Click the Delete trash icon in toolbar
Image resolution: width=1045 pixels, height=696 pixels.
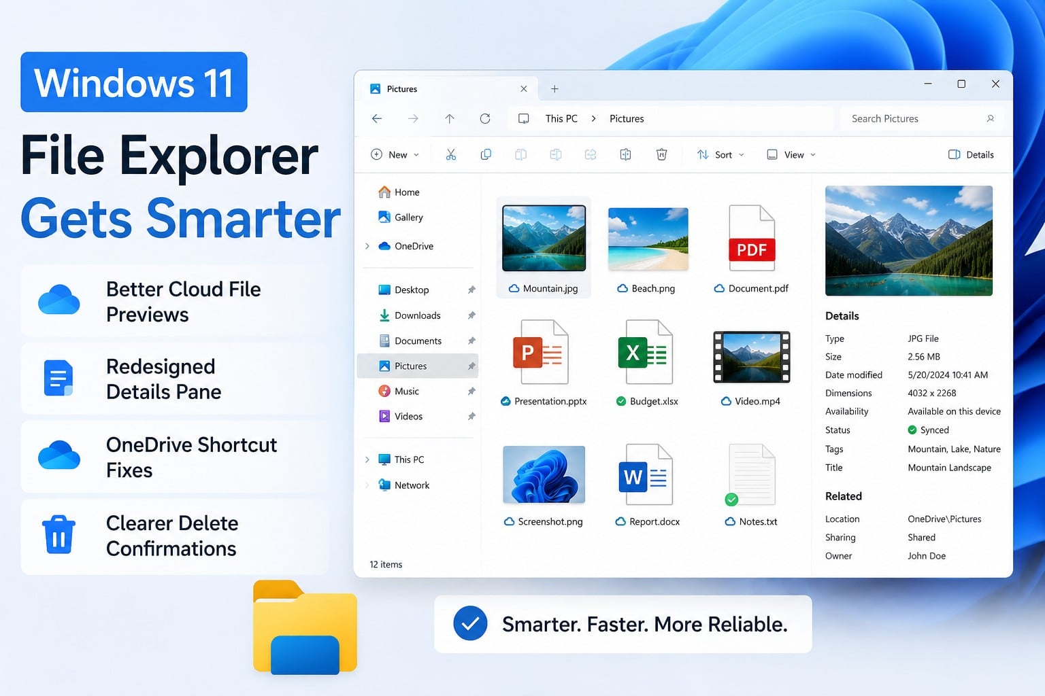[661, 154]
